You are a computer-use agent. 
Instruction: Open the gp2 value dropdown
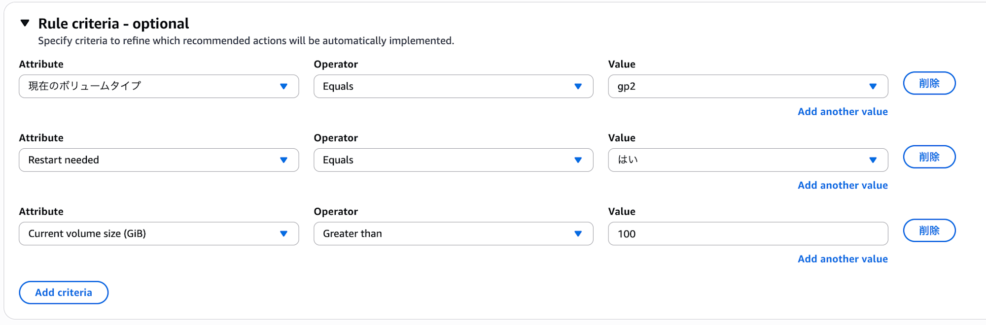[747, 86]
